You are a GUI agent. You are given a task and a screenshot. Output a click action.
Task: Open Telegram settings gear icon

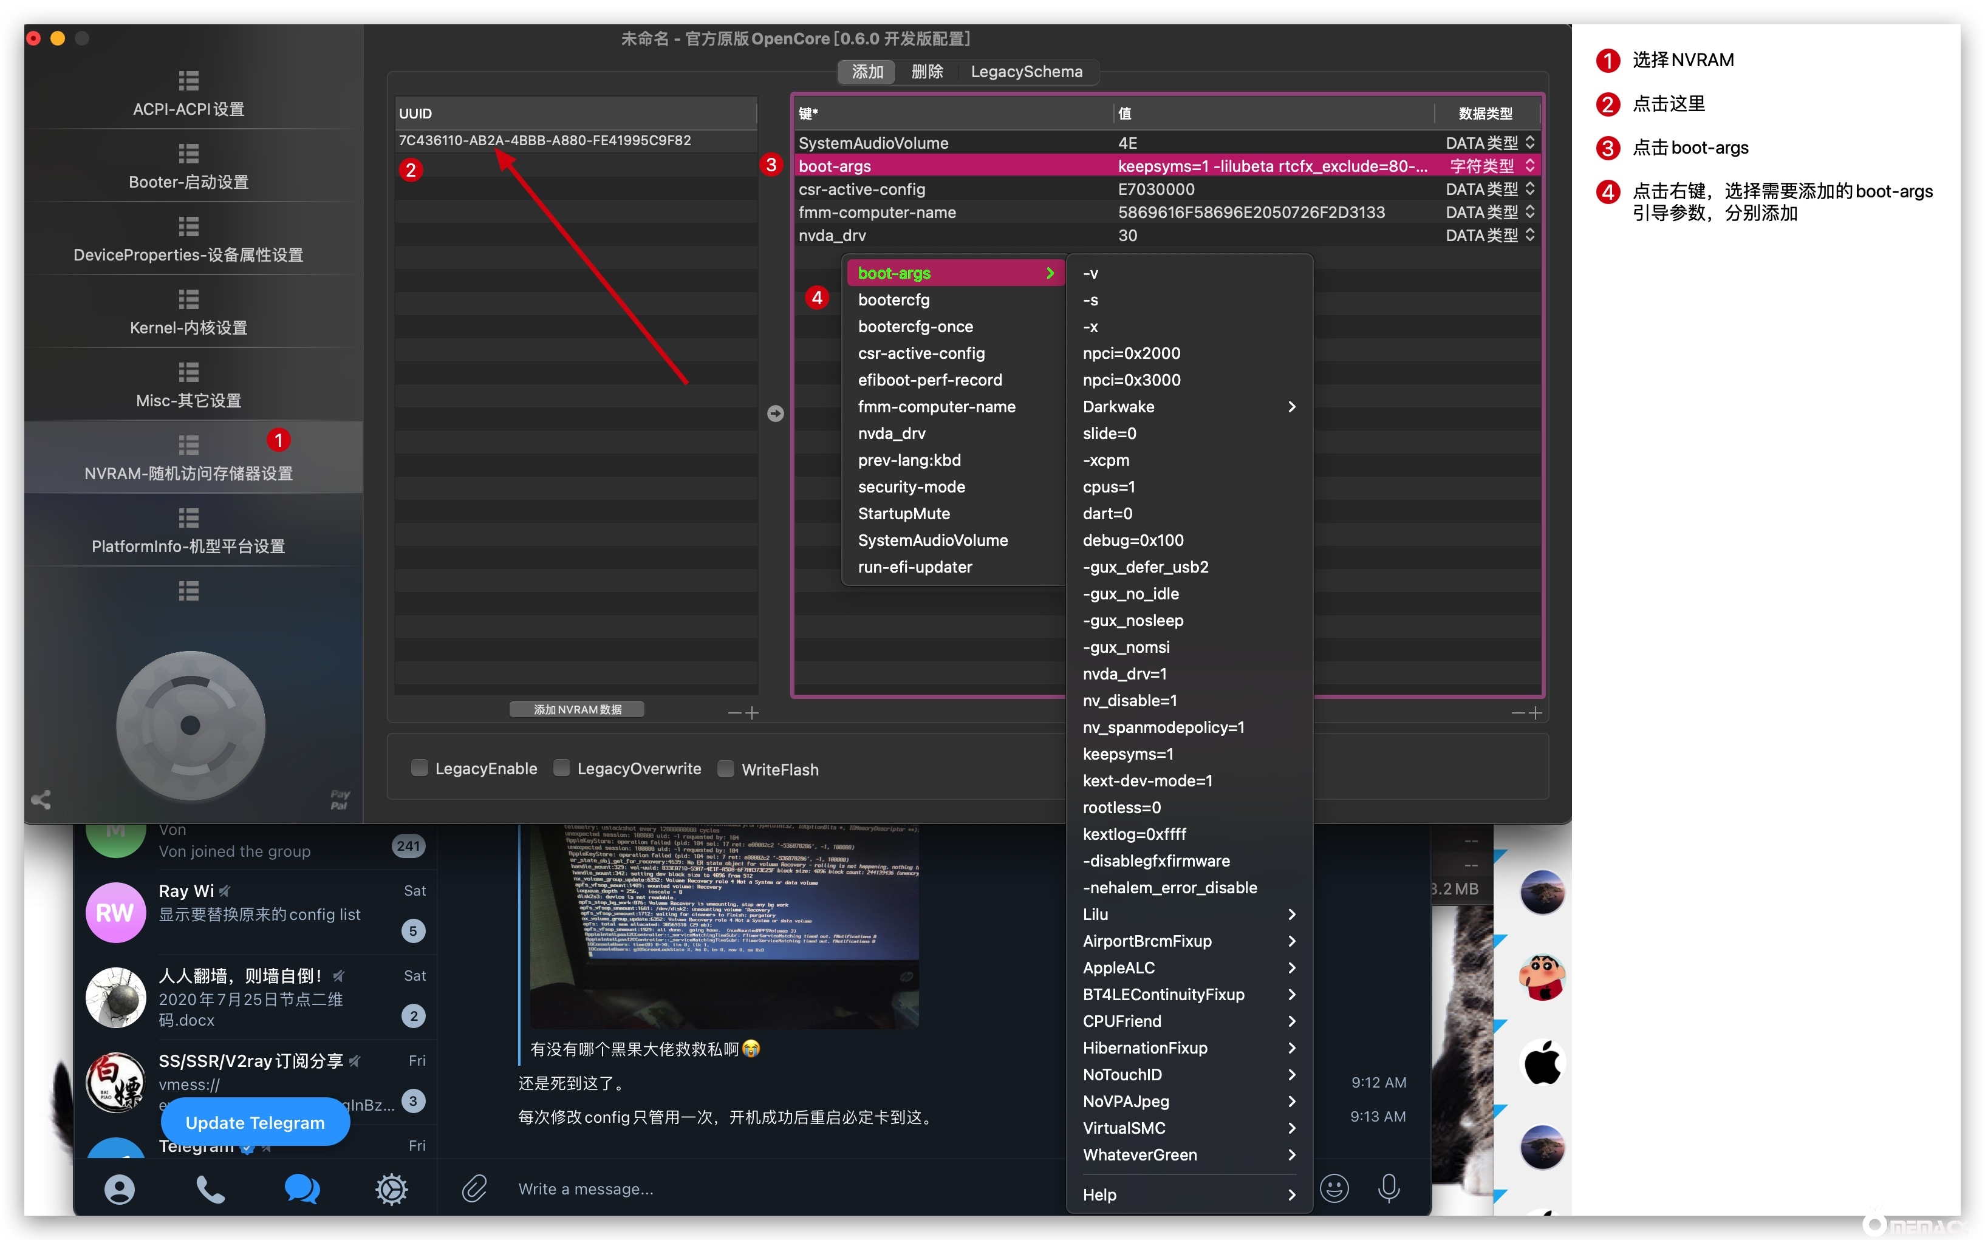click(x=391, y=1188)
